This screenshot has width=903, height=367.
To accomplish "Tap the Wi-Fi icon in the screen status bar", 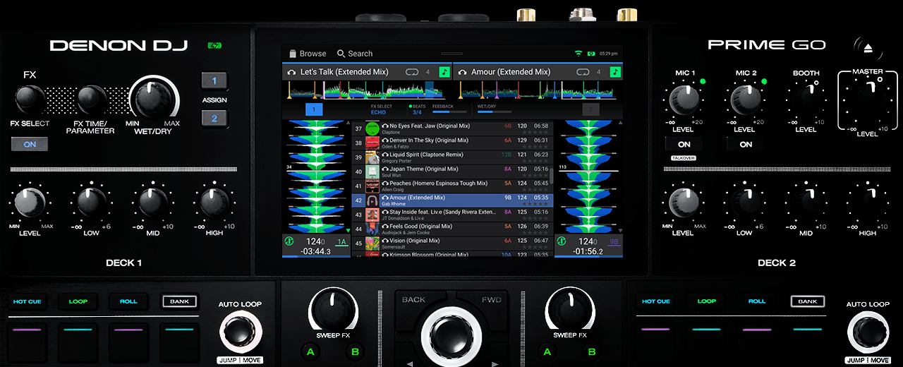I will point(578,54).
